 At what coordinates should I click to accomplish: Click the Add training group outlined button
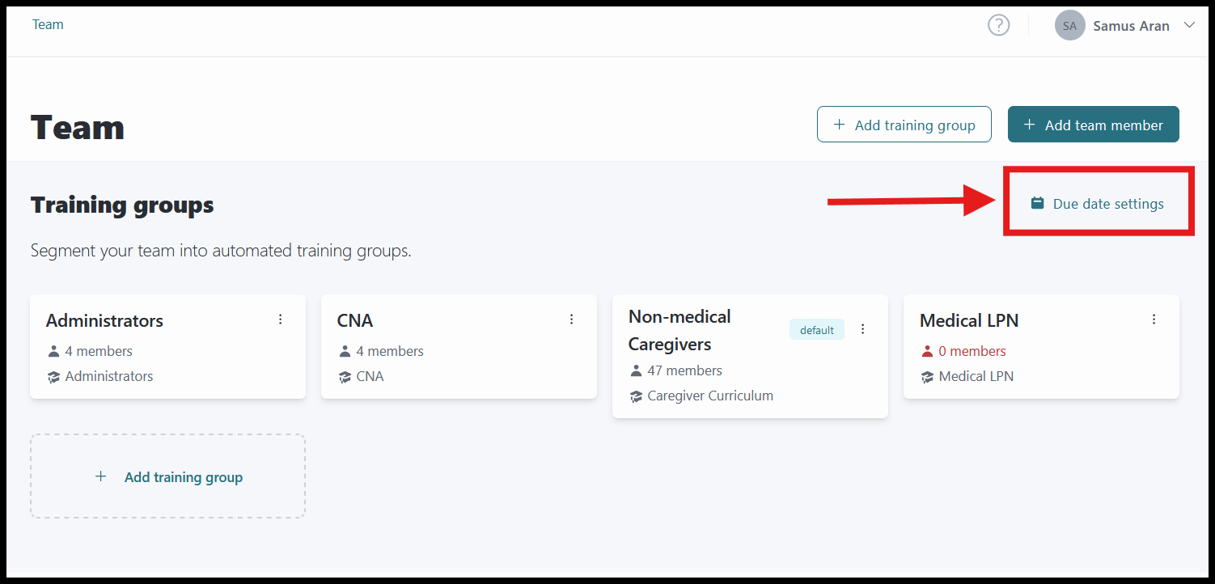click(904, 125)
